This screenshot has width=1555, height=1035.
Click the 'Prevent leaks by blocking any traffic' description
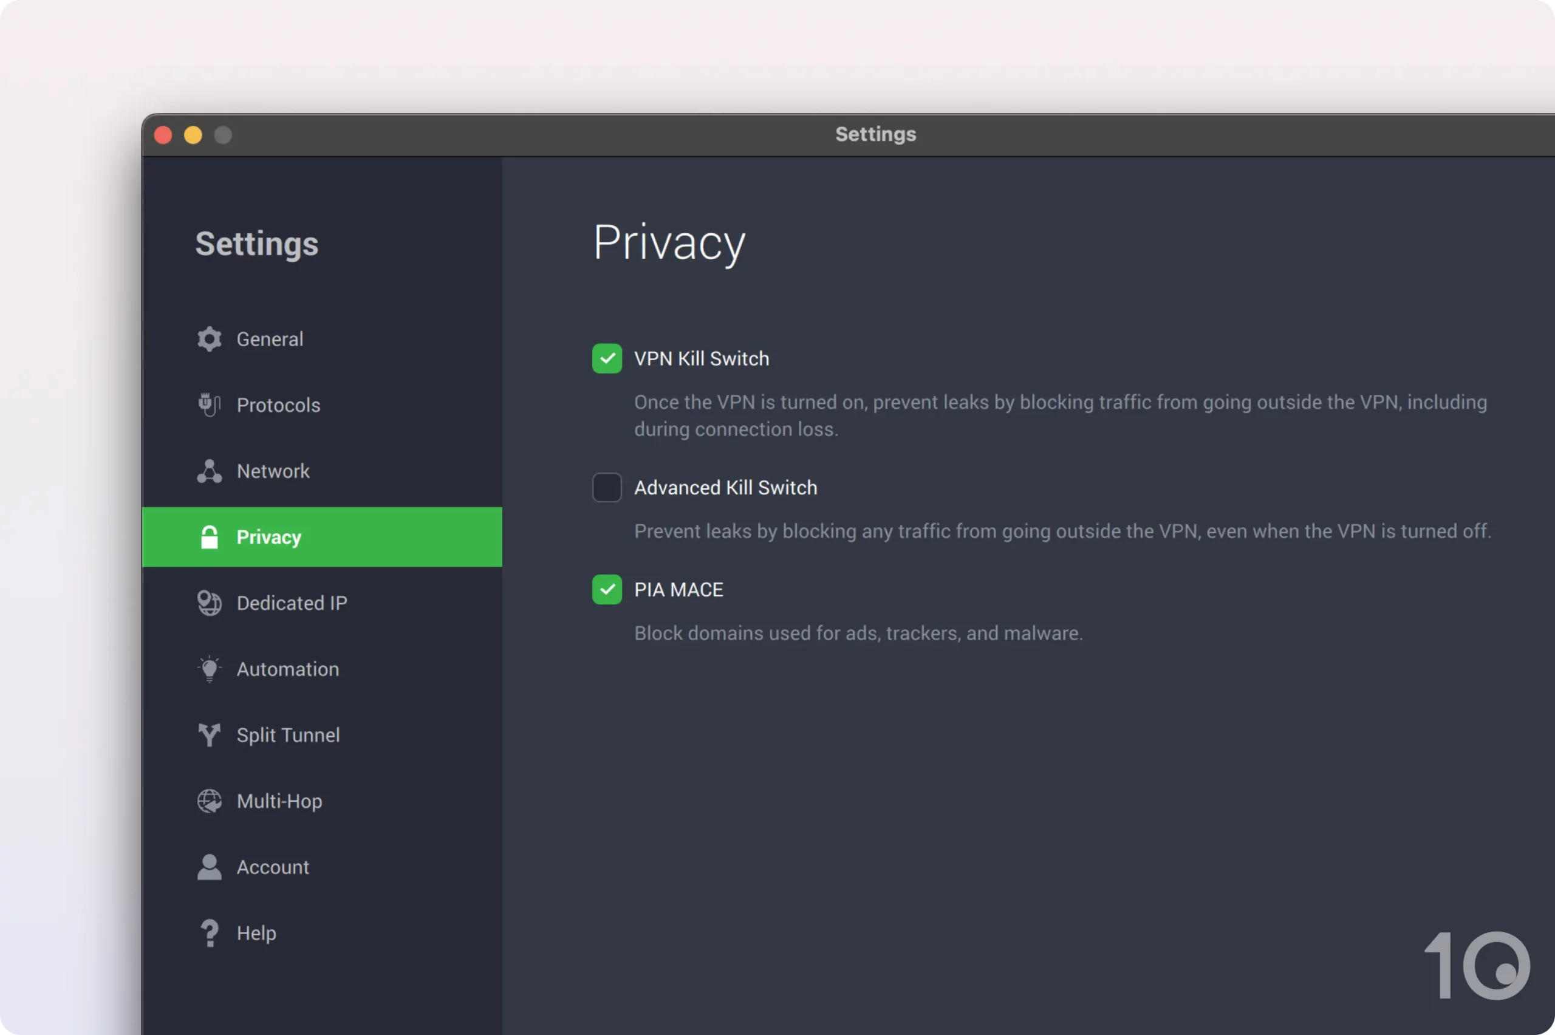tap(1062, 531)
